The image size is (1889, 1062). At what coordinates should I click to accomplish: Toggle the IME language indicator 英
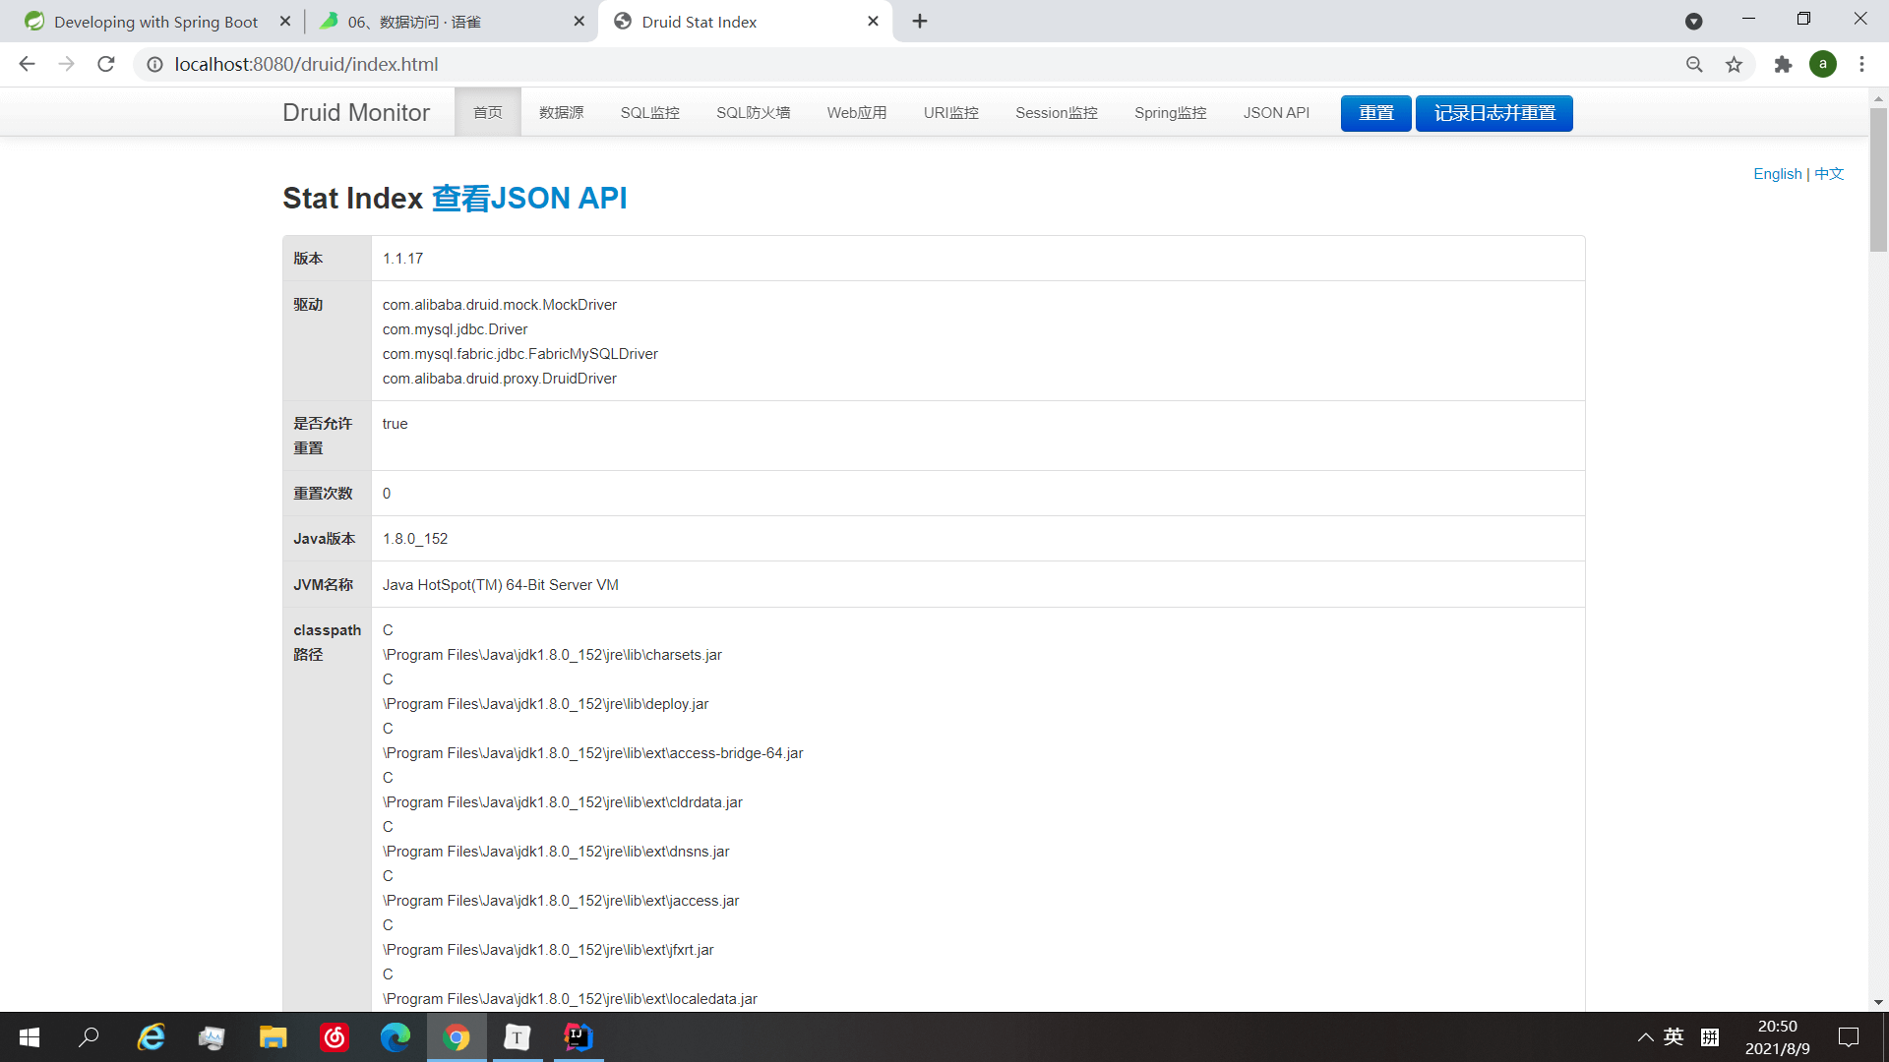point(1674,1036)
